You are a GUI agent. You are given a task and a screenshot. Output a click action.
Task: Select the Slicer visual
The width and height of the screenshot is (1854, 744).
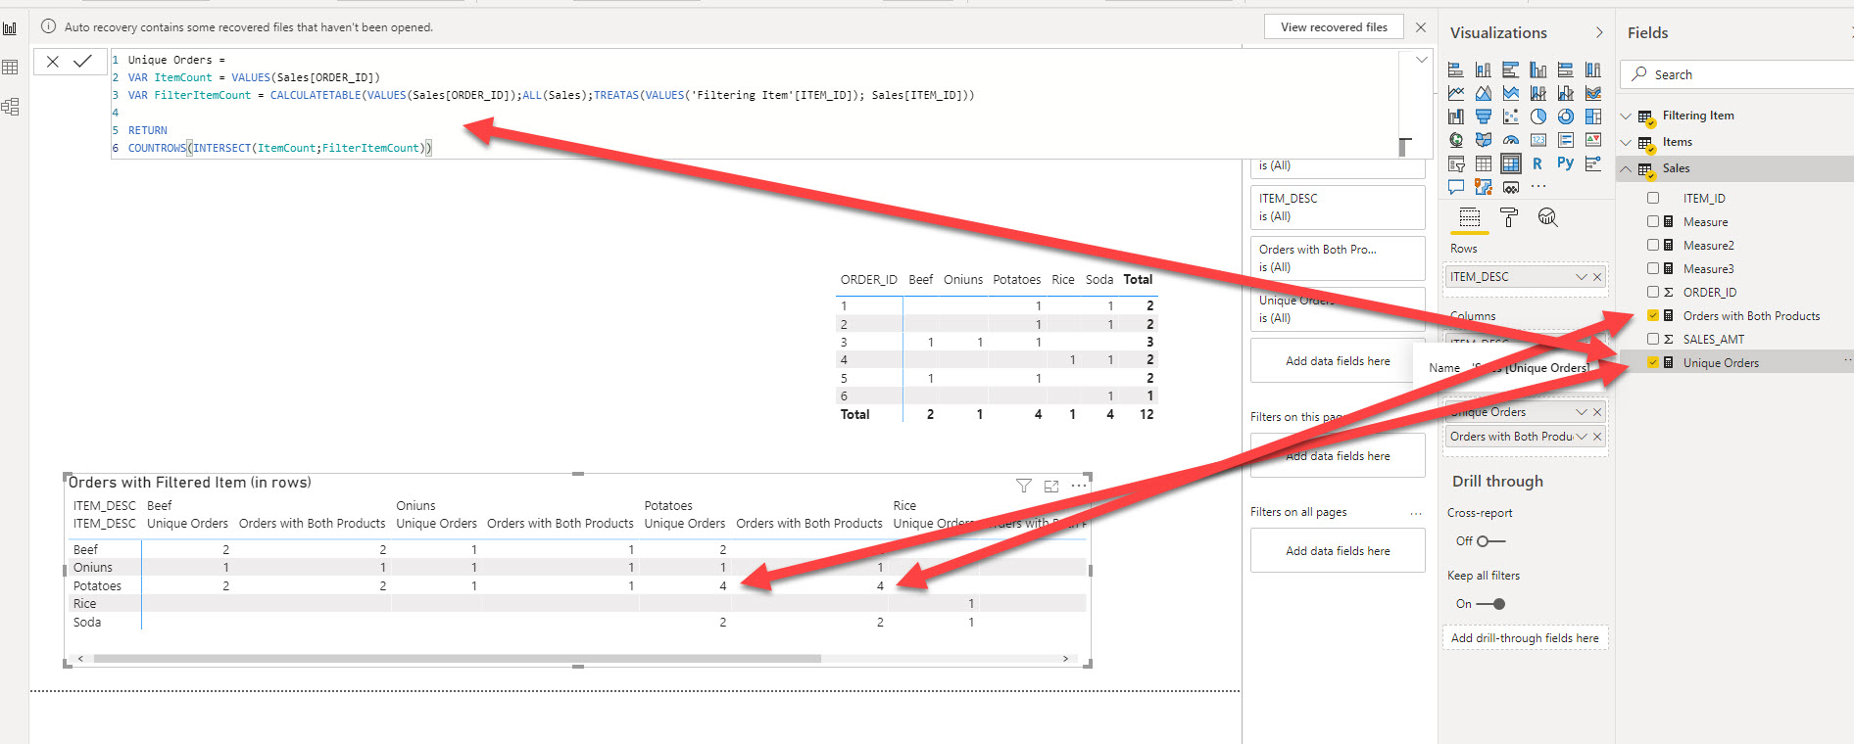[x=1456, y=163]
